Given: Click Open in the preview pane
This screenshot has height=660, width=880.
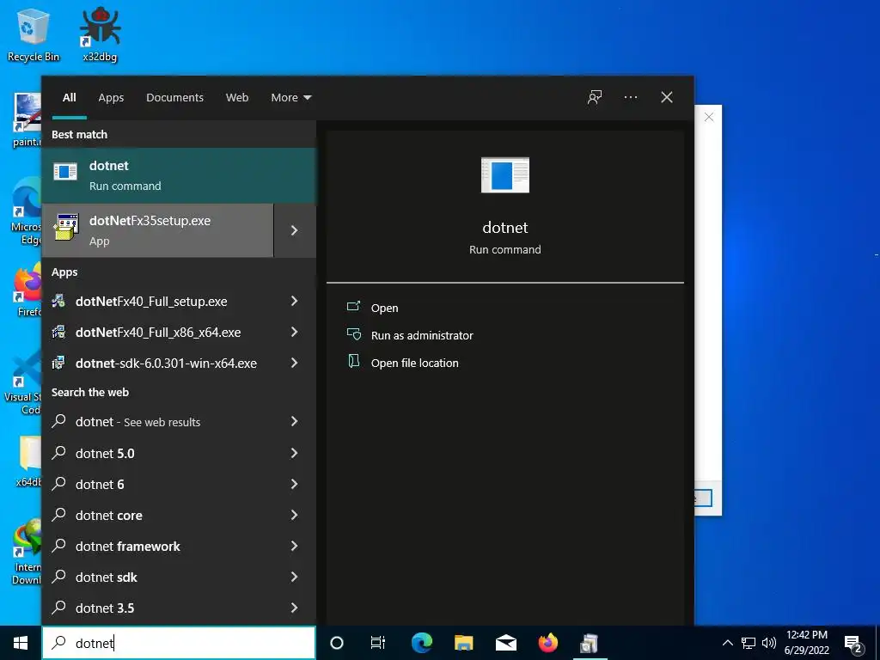Looking at the screenshot, I should [384, 309].
